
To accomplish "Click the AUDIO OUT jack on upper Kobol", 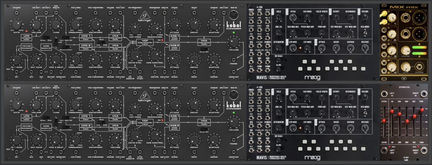I will pos(234,72).
